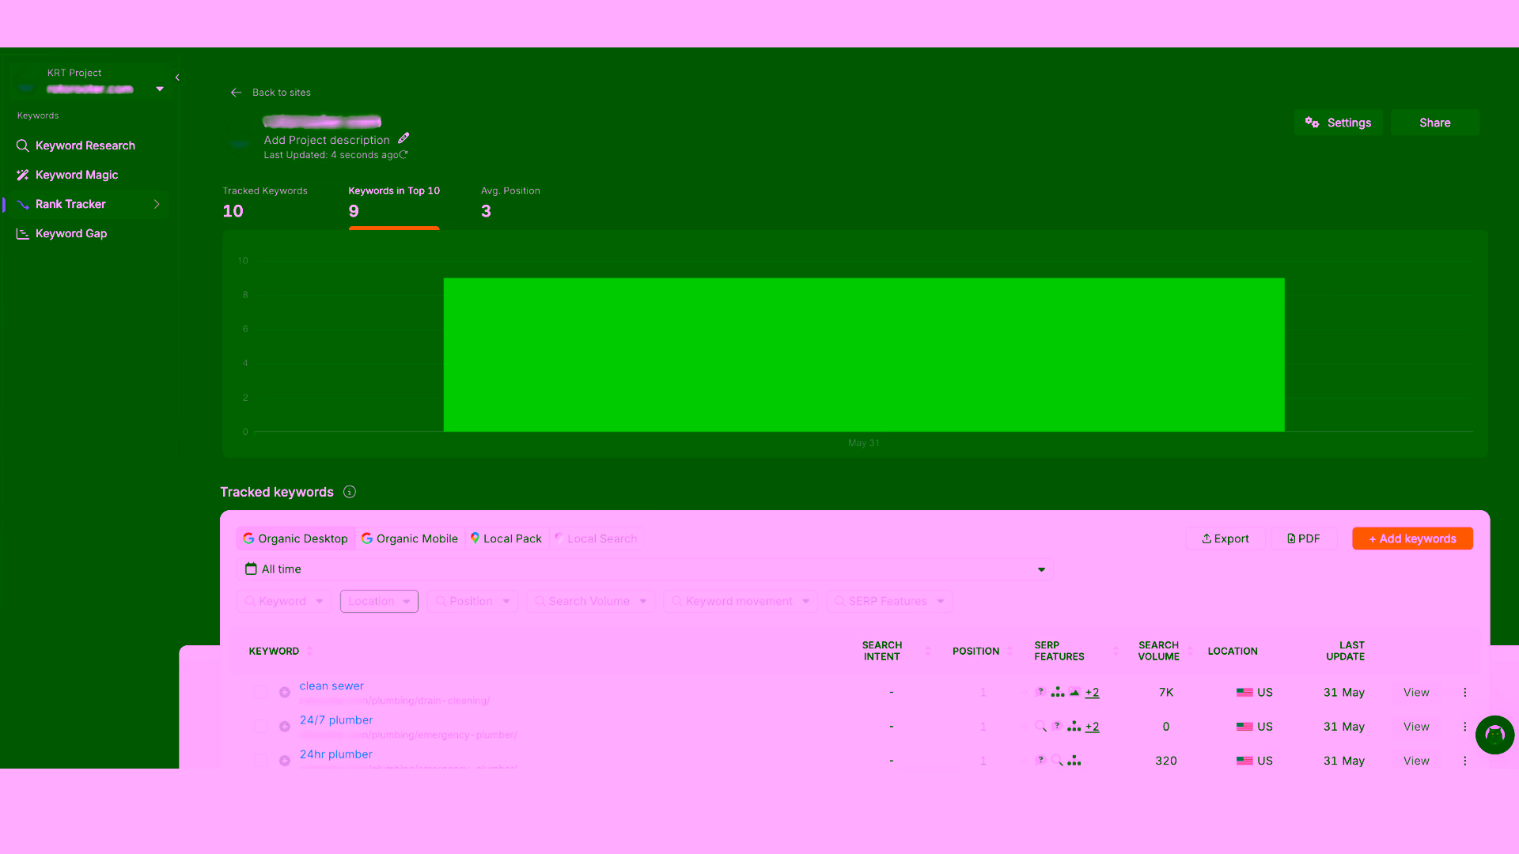
Task: Show +2 more SERP features for clean sewer
Action: click(x=1092, y=692)
